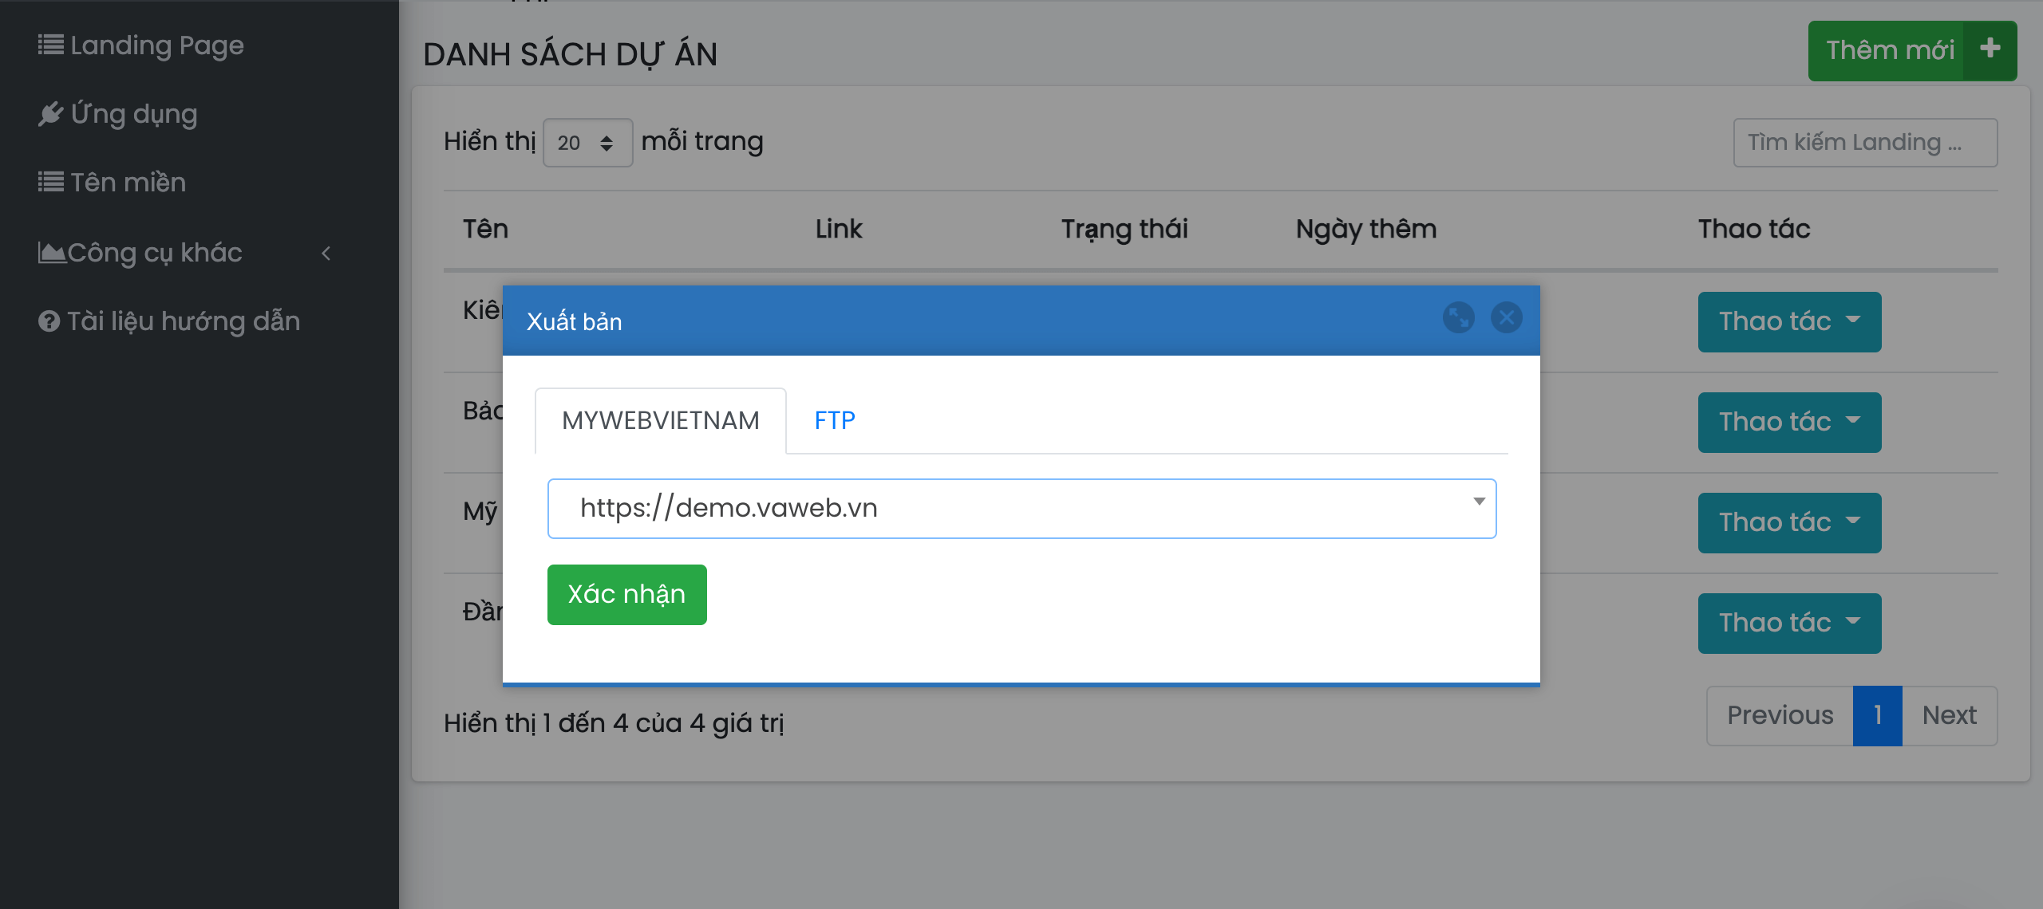
Task: Click the Công cụ khác chart icon
Action: click(x=51, y=253)
